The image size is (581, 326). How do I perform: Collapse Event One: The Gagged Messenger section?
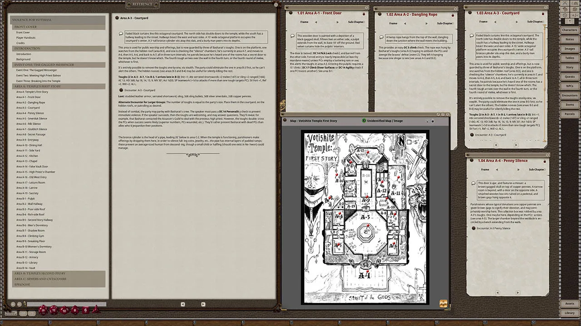(59, 65)
